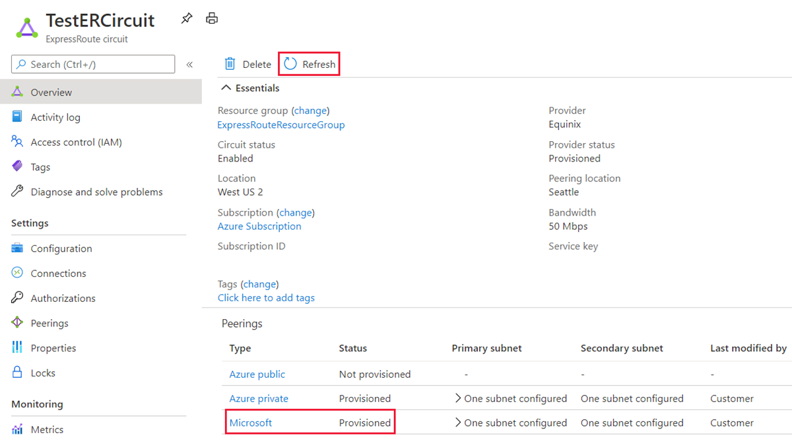
Task: Open the ExpressRouteResourceGroup link
Action: [x=281, y=125]
